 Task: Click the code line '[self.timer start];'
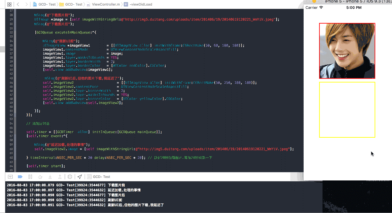[46, 166]
